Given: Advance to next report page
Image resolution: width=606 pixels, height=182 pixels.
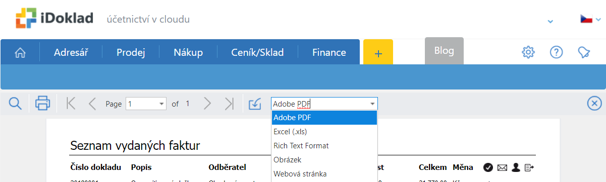Looking at the screenshot, I should click(x=207, y=104).
